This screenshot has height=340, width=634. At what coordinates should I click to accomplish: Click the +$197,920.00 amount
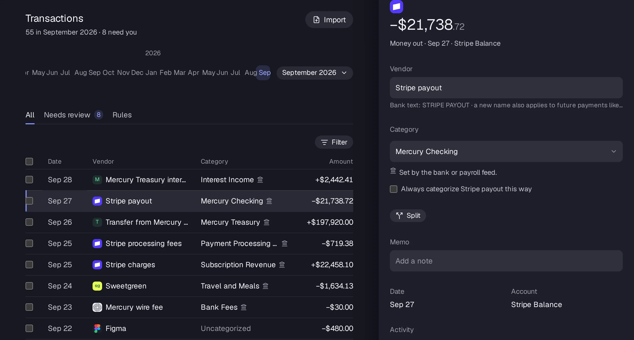point(330,222)
